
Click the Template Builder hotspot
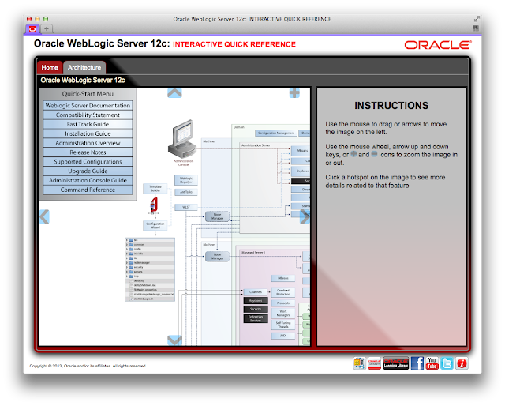(x=155, y=189)
